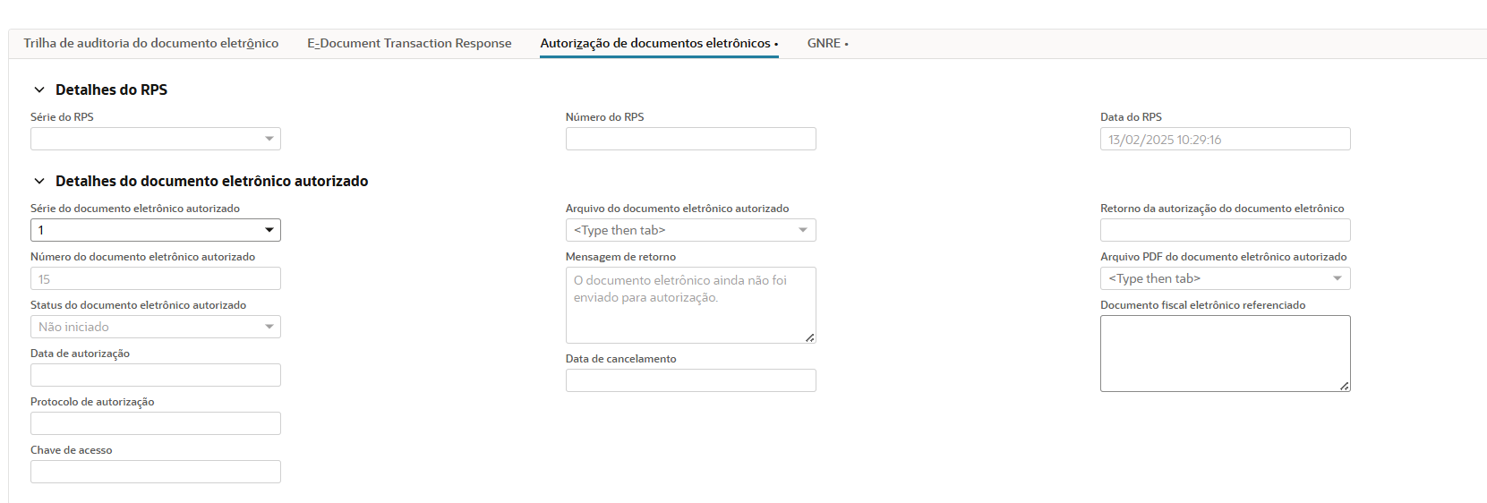Select Autorização de documentos eletrônicos tab
This screenshot has width=1487, height=503.
[658, 43]
